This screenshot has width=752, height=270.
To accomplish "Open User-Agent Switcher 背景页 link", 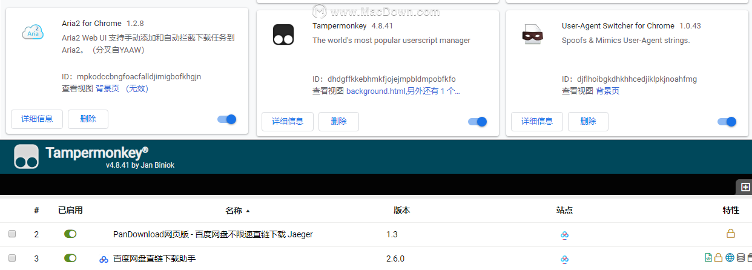I will [x=607, y=91].
